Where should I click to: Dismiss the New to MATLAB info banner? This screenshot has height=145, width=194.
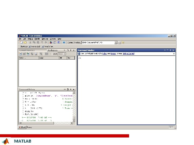point(174,54)
